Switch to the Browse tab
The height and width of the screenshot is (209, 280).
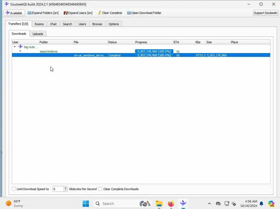click(x=97, y=24)
